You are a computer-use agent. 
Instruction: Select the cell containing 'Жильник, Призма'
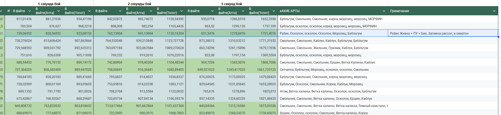(x=333, y=48)
